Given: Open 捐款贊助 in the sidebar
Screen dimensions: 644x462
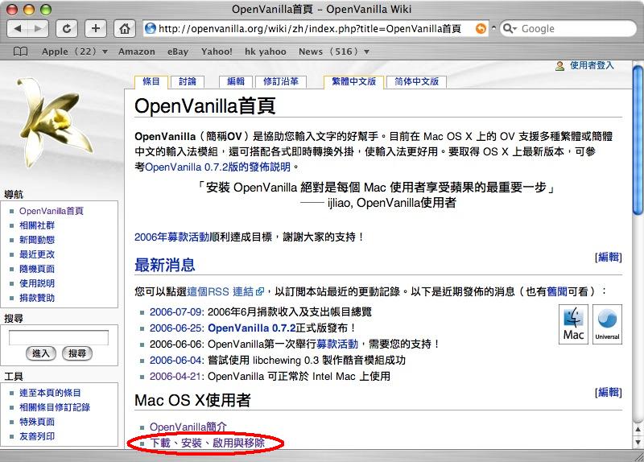Looking at the screenshot, I should [x=37, y=298].
